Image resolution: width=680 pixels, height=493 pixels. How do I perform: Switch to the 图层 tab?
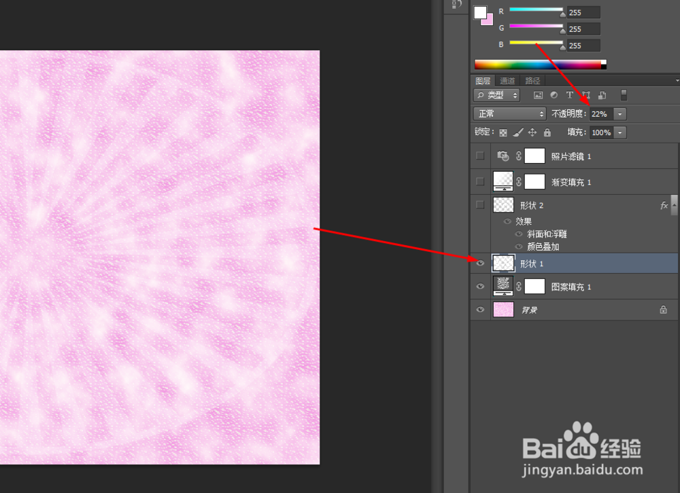[x=483, y=81]
